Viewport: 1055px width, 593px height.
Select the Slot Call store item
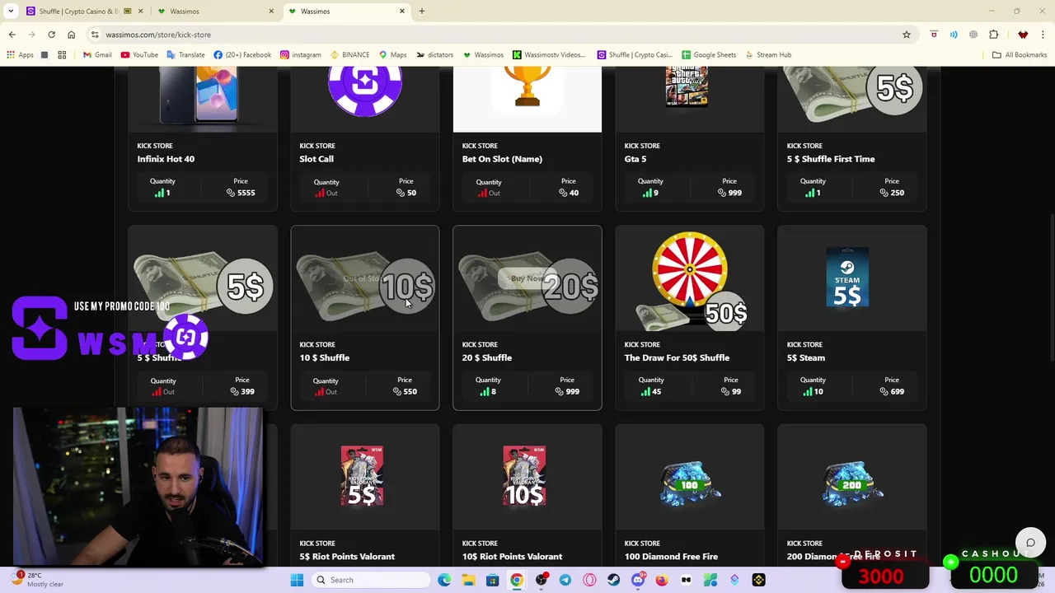316,159
